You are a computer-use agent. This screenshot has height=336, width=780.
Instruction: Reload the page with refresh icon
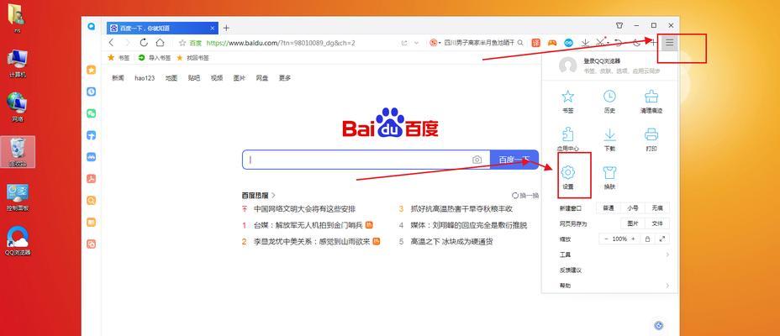(x=144, y=43)
